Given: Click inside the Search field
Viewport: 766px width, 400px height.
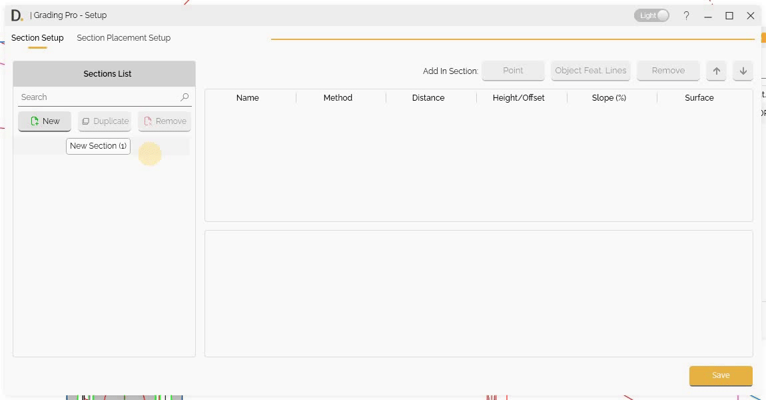Looking at the screenshot, I should coord(93,97).
